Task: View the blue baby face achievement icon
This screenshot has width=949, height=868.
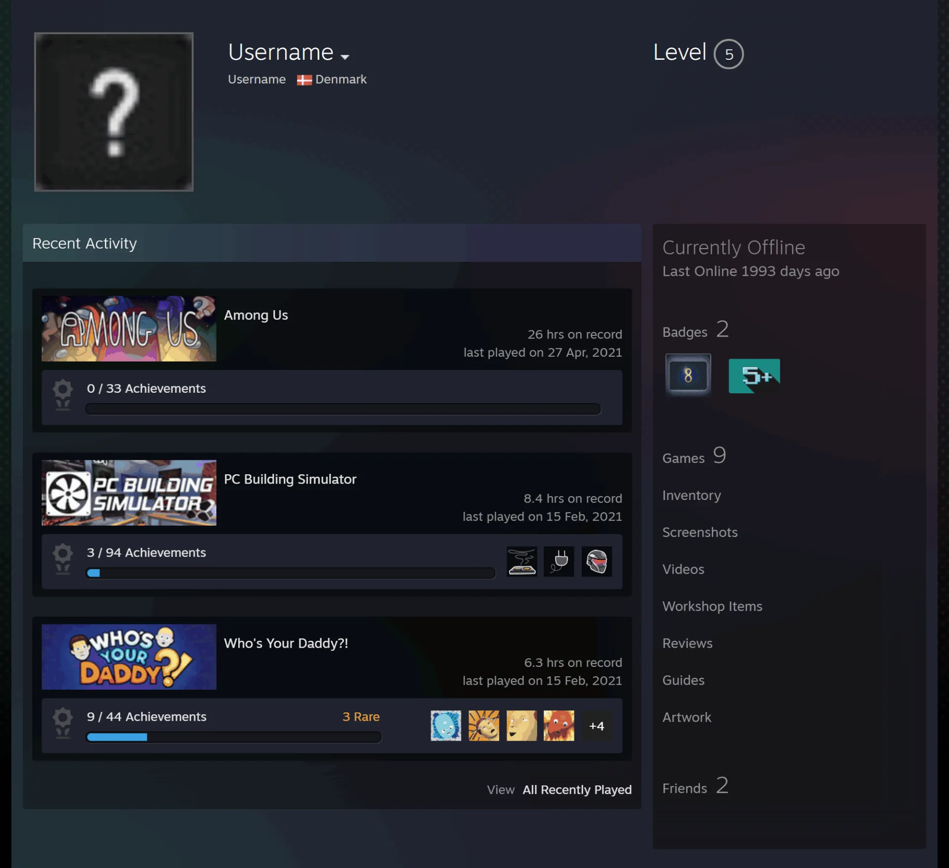Action: tap(446, 726)
